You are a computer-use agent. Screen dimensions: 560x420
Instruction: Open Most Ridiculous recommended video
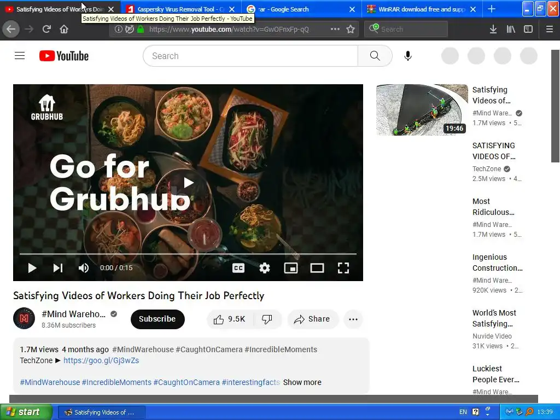pyautogui.click(x=493, y=207)
